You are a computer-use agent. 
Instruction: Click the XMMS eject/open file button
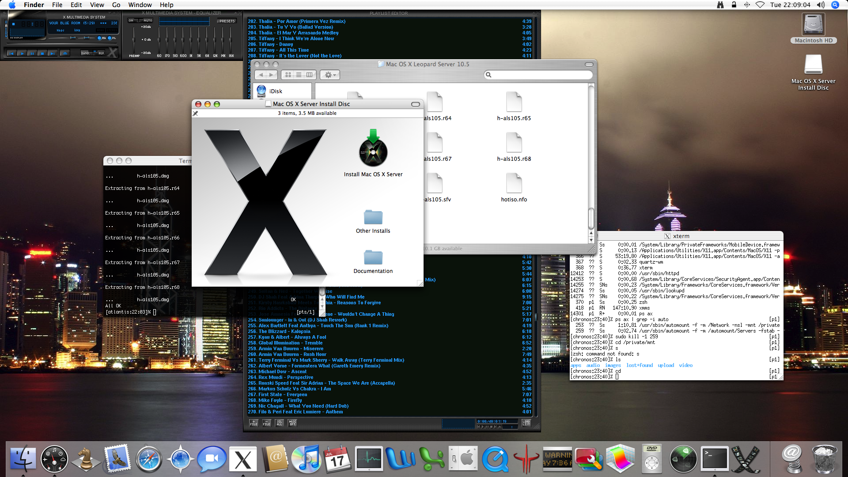point(65,53)
